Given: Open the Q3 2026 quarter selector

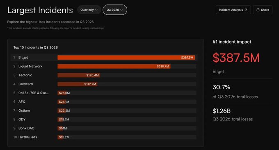Looking at the screenshot, I should (115, 10).
